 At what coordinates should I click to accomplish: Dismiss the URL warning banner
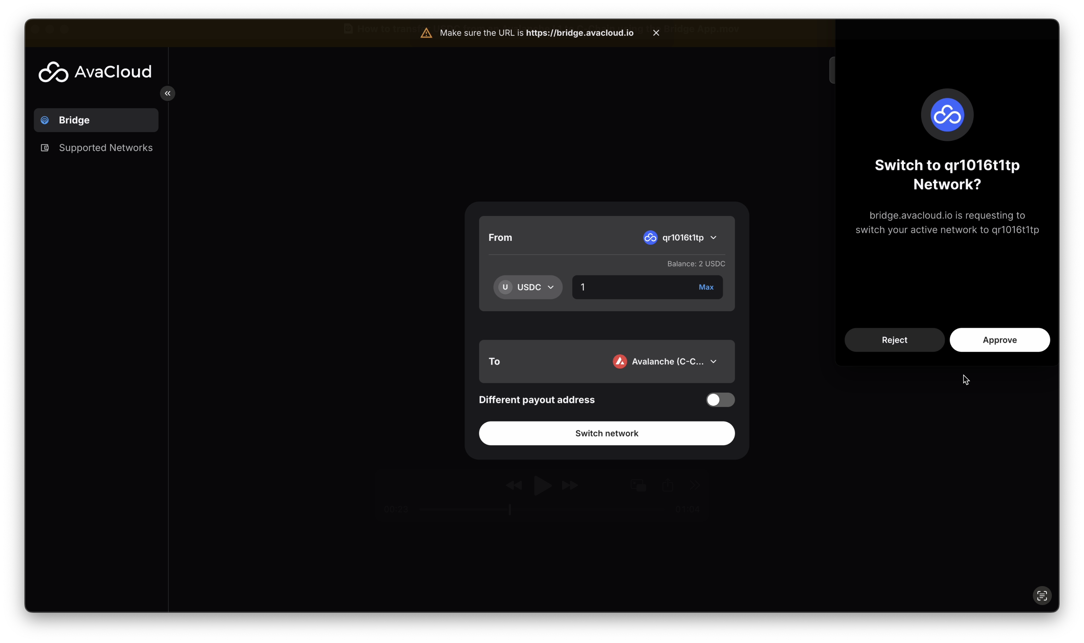[x=656, y=33]
